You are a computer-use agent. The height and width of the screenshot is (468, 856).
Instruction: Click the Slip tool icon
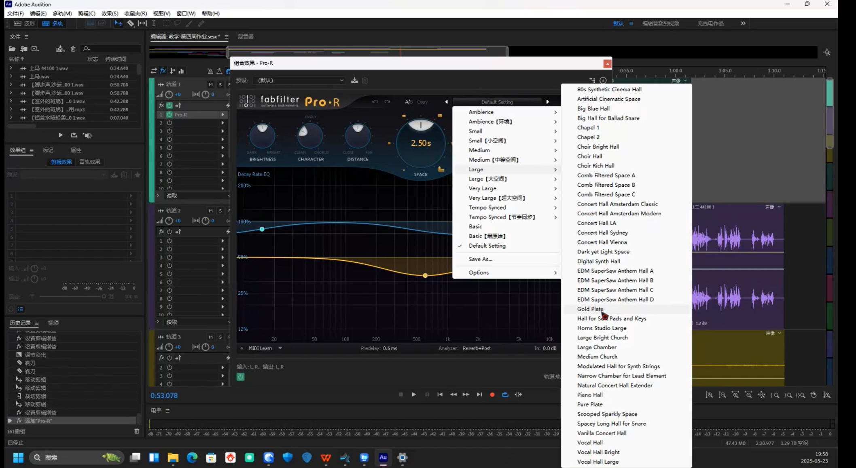pos(142,23)
